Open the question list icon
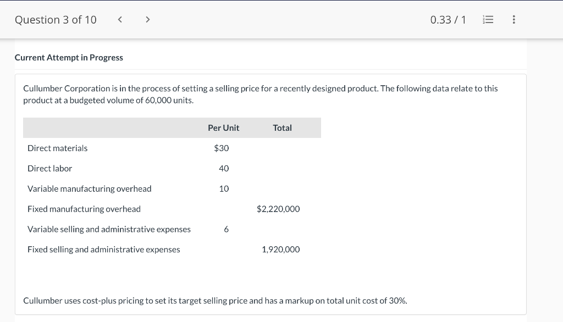Screen dimensions: 563x322 [488, 19]
